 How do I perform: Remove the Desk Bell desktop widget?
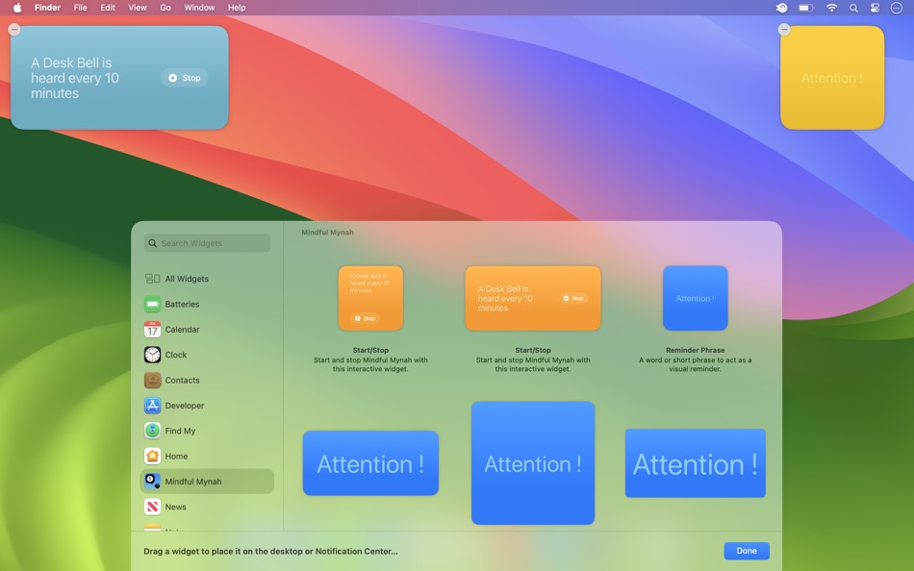coord(14,29)
